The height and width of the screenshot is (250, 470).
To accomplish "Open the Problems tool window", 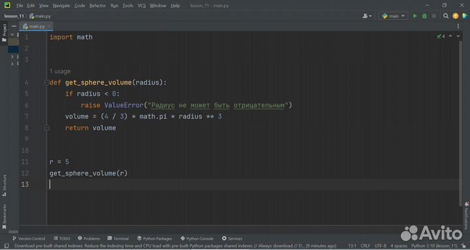I will (x=89, y=238).
